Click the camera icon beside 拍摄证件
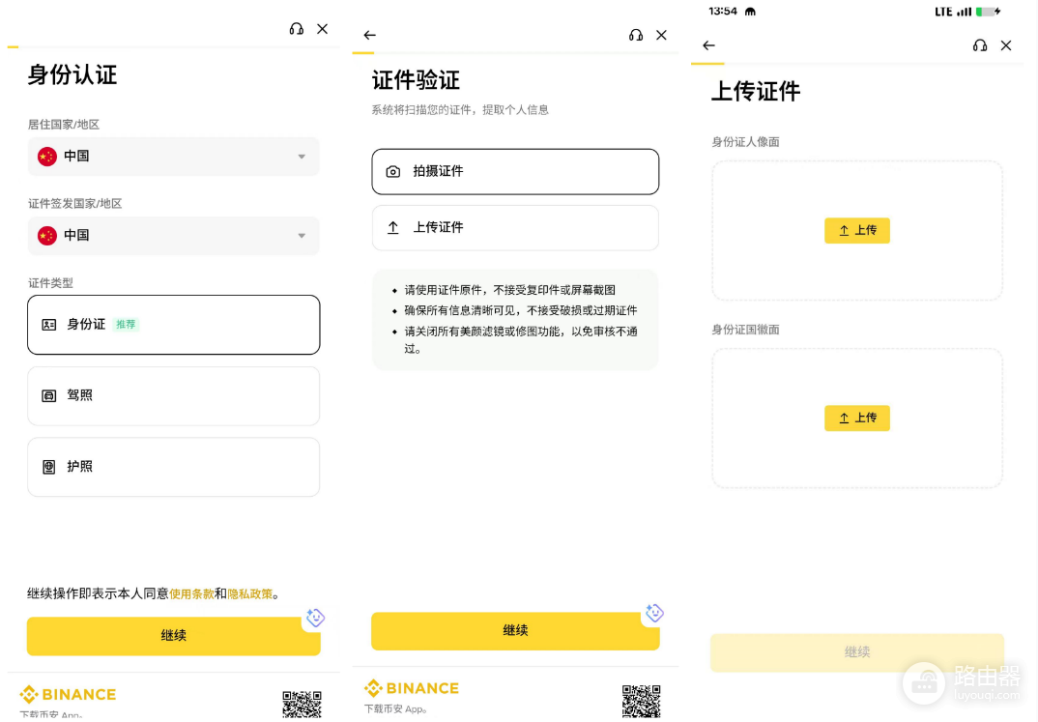Viewport: 1038px width, 722px height. [393, 171]
